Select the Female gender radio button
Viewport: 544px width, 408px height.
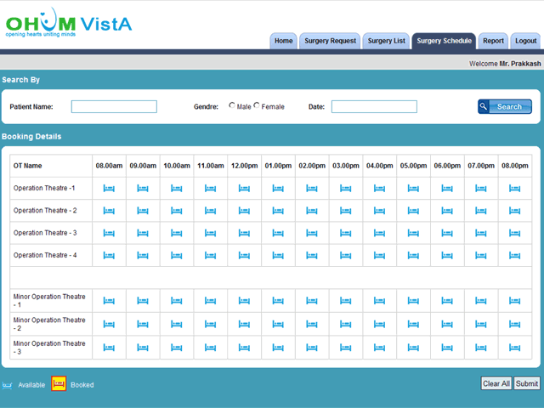pos(258,106)
